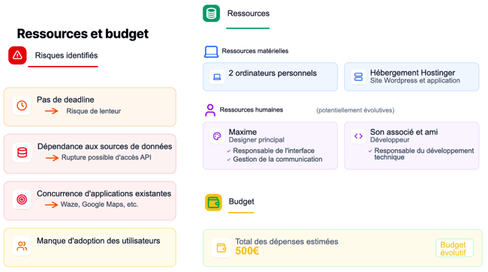Click the Ressources matérielles label
The width and height of the screenshot is (488, 272).
(x=255, y=51)
